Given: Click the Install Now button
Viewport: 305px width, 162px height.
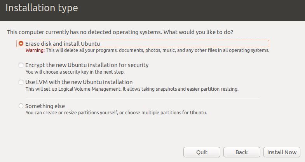Looking at the screenshot, I should [282, 152].
